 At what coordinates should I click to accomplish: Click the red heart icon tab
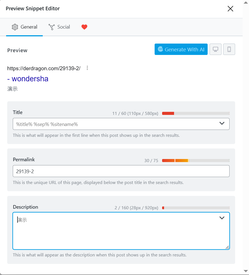pos(84,27)
